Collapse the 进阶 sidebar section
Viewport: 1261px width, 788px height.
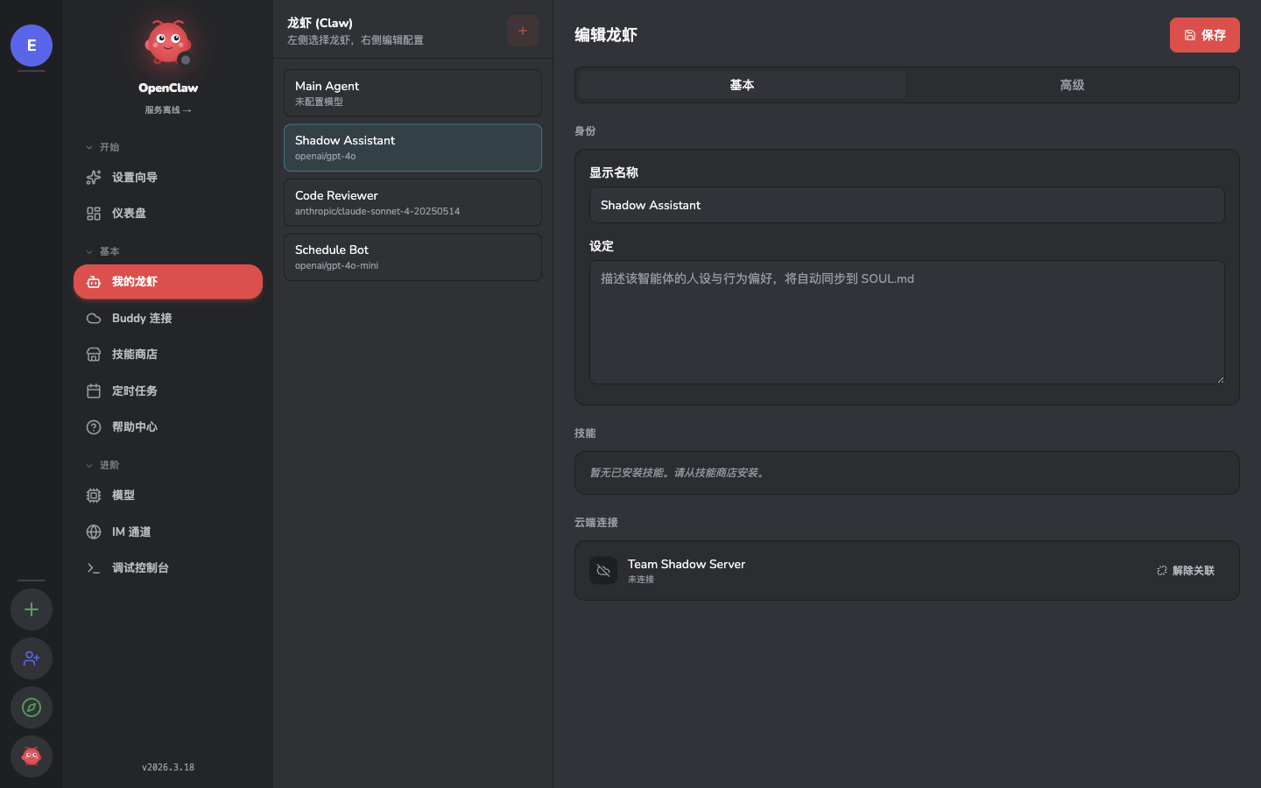click(103, 465)
